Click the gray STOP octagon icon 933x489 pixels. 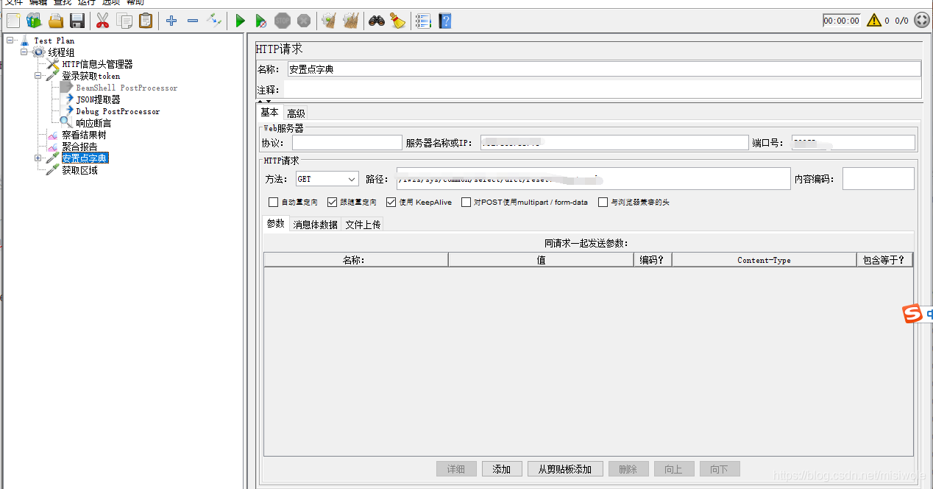(283, 21)
